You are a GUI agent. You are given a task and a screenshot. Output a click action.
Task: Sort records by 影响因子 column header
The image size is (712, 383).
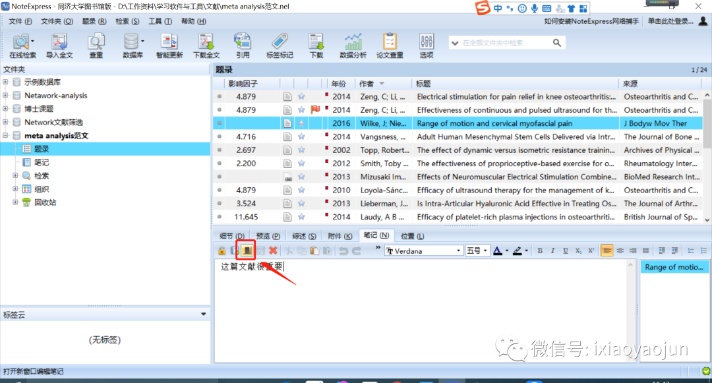(243, 84)
